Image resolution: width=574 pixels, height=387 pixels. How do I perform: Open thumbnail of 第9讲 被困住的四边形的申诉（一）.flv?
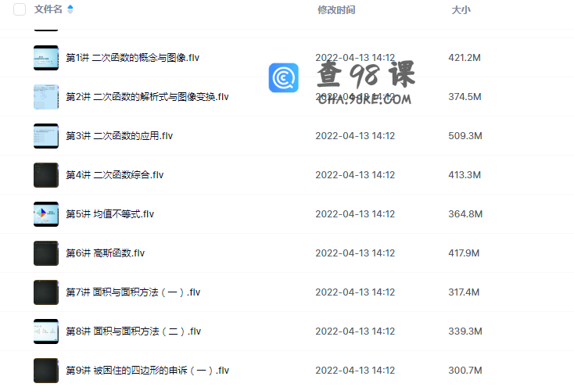tap(46, 371)
